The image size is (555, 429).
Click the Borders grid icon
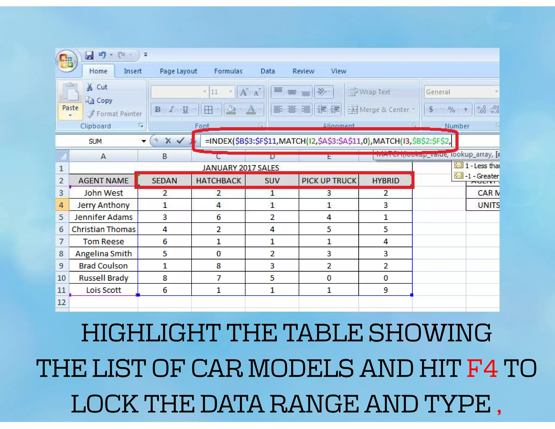coord(208,110)
